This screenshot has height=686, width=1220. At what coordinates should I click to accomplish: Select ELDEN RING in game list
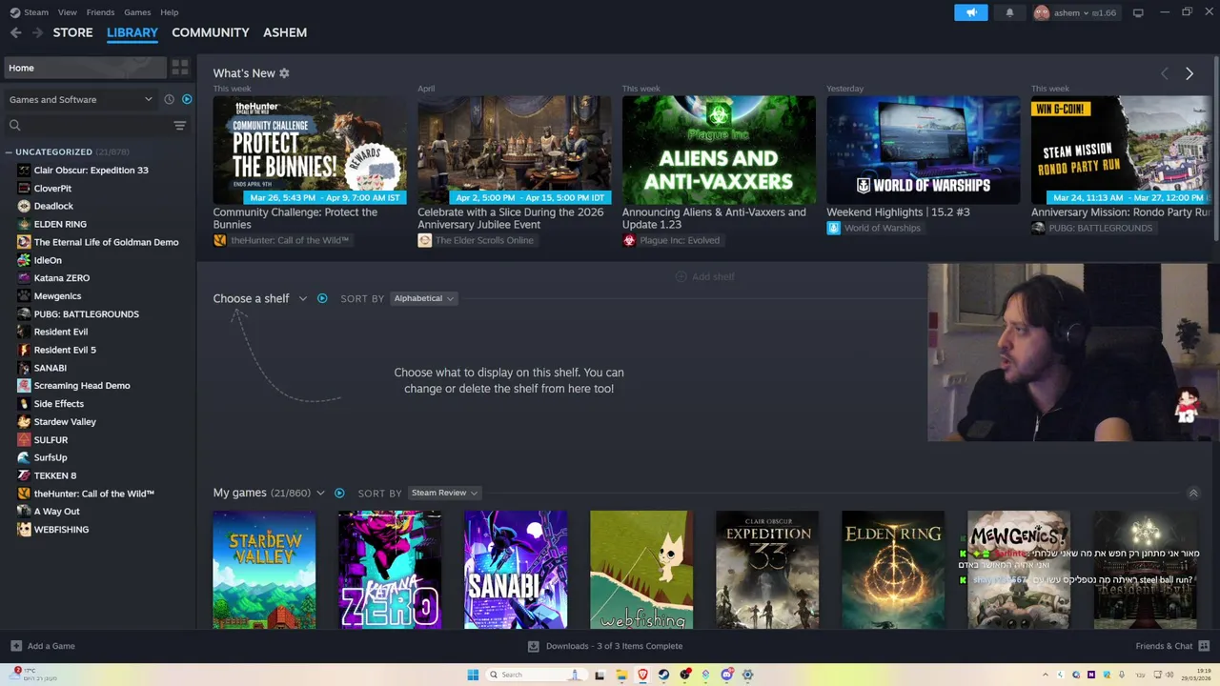pyautogui.click(x=60, y=224)
